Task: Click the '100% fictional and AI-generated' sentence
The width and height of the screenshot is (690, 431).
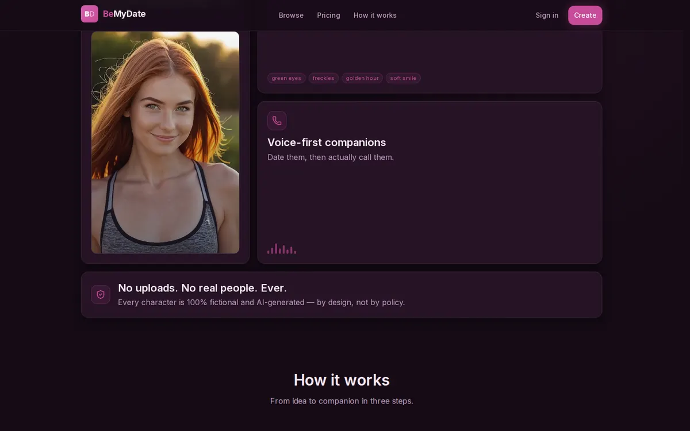Action: point(261,302)
